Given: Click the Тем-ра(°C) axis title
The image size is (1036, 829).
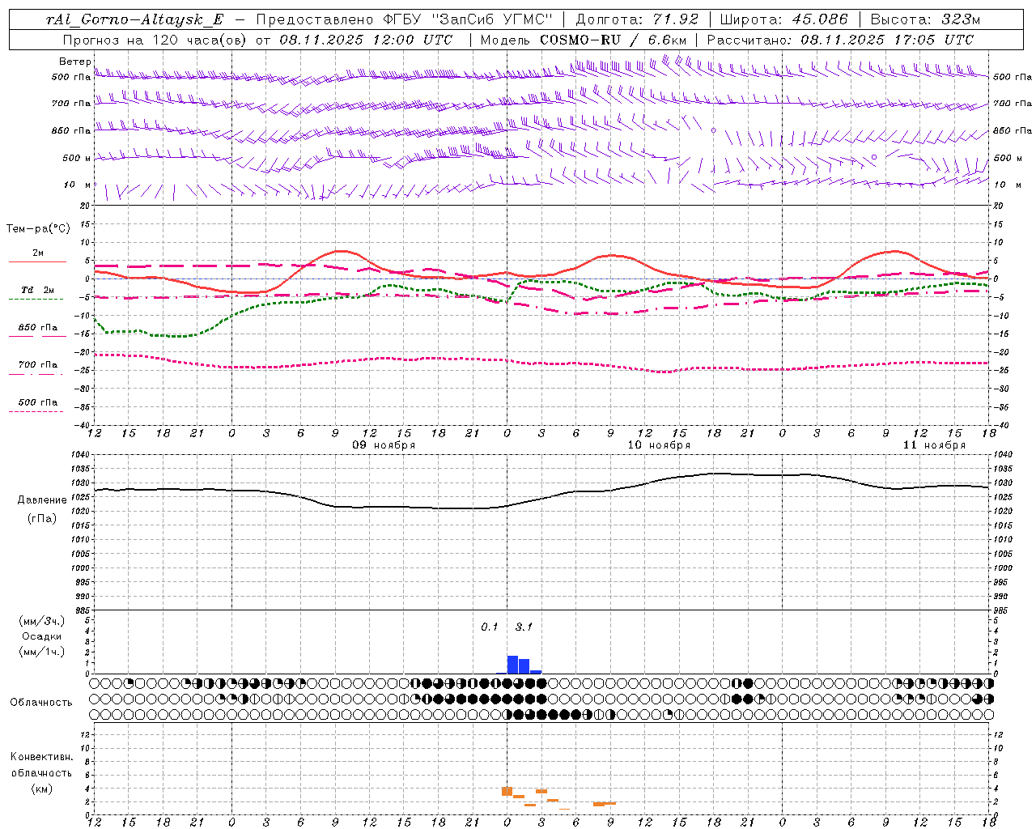Looking at the screenshot, I should coord(38,229).
